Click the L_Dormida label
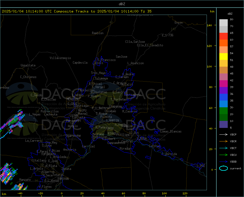 click(169, 154)
